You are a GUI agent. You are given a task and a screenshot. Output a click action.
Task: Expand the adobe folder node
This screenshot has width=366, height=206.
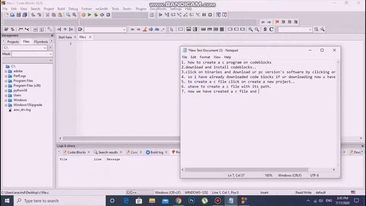point(6,71)
